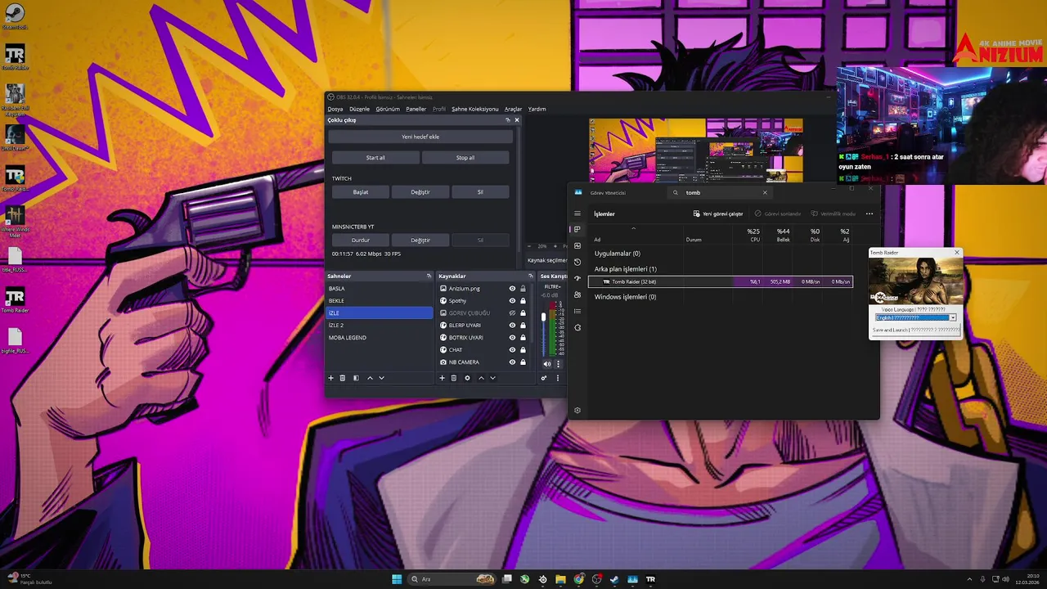Hide the NB CAMERA source
This screenshot has width=1047, height=589.
(x=513, y=362)
